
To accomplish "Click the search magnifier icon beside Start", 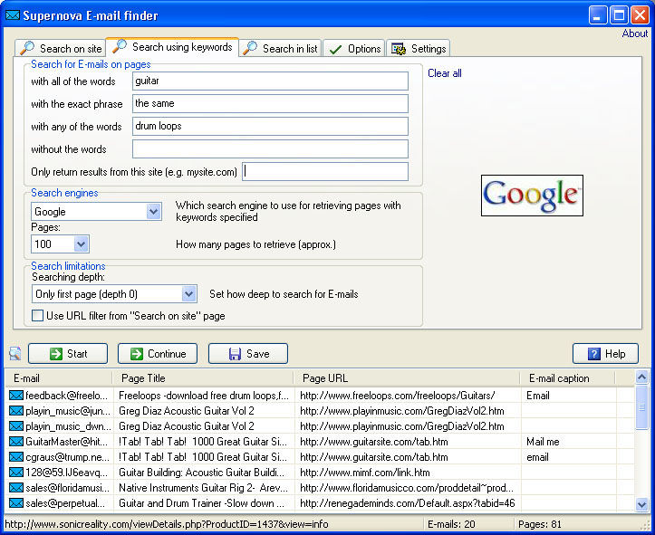I will [x=15, y=353].
